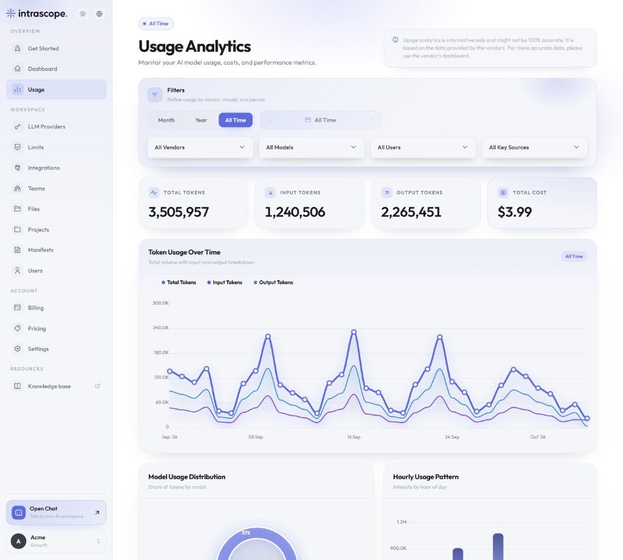
Task: Click All Time badge on token chart
Action: (x=574, y=256)
